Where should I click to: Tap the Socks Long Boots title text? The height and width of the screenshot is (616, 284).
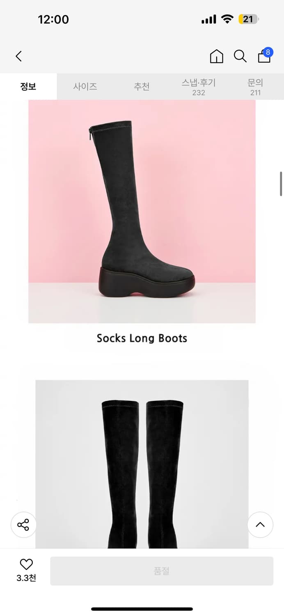coord(142,338)
